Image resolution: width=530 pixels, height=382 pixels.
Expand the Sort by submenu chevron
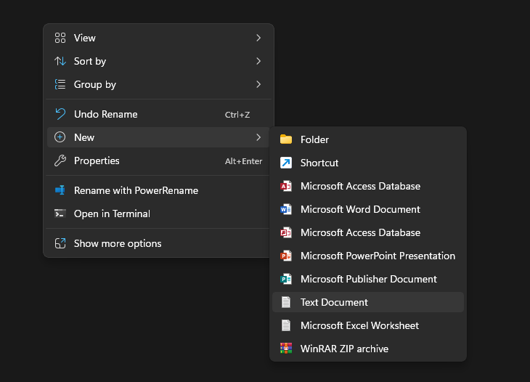tap(258, 61)
